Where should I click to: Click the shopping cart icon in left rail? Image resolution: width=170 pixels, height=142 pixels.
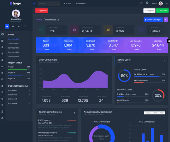click(x=2, y=105)
